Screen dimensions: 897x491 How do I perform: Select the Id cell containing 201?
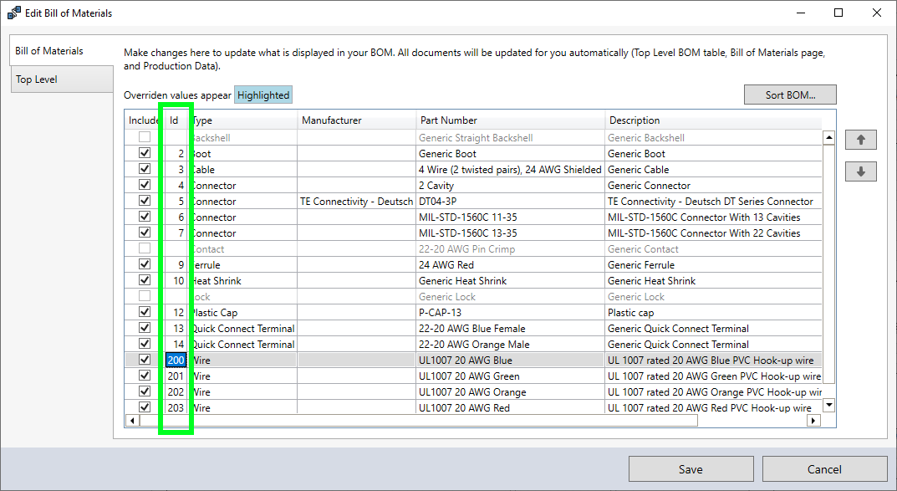tap(176, 376)
